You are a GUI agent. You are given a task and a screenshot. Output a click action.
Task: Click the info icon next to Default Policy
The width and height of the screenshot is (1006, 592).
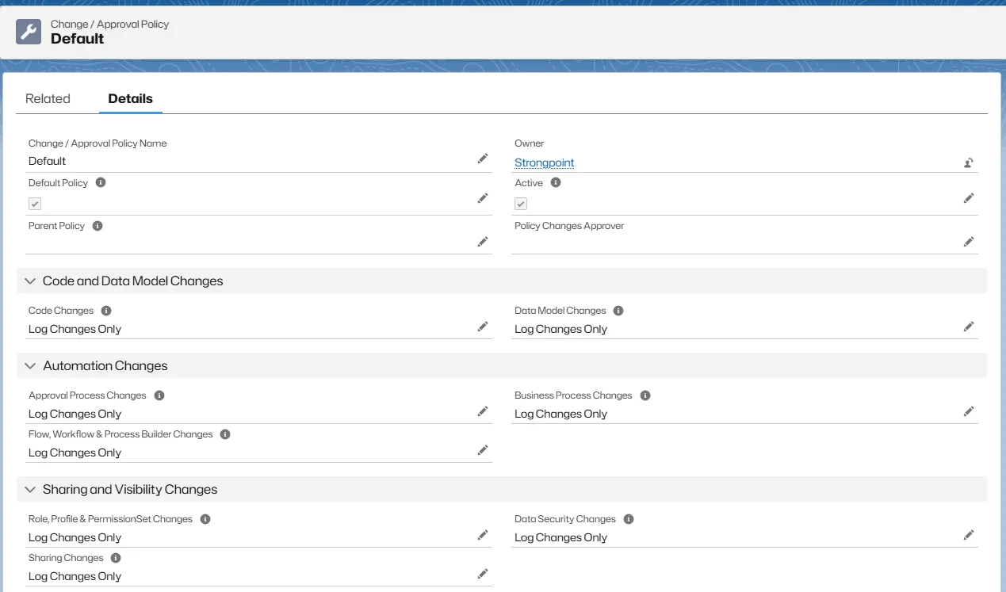click(101, 182)
